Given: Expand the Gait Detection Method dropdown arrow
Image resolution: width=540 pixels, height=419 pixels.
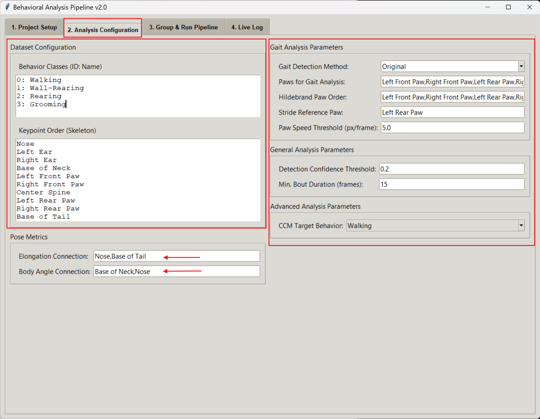Looking at the screenshot, I should pos(521,66).
